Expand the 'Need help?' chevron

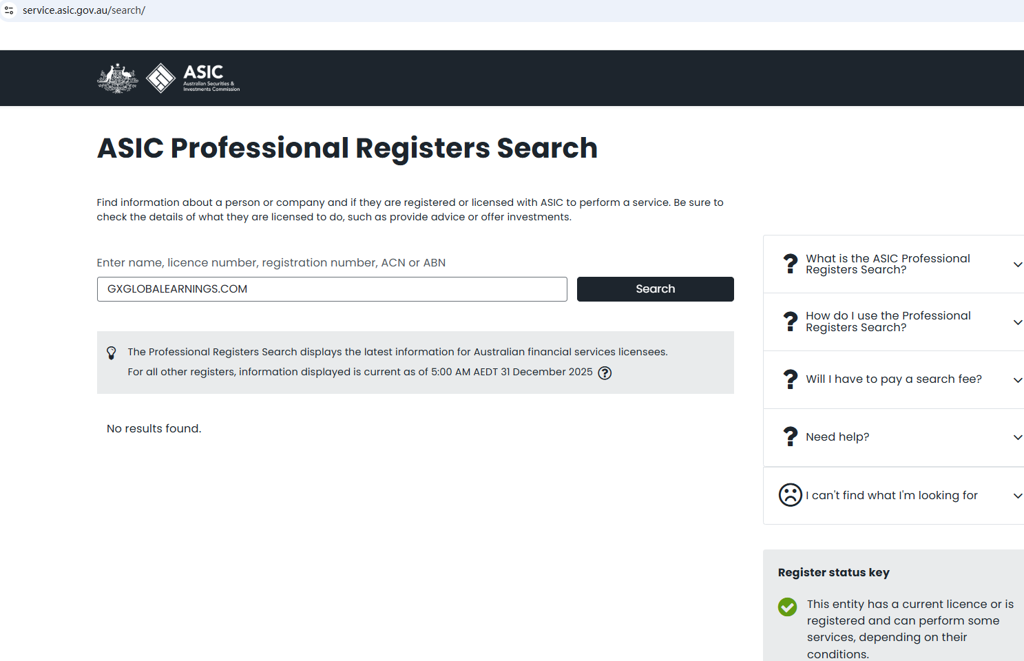coord(1018,437)
